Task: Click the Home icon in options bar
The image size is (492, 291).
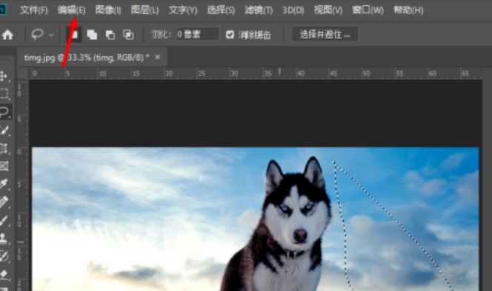Action: (x=7, y=35)
